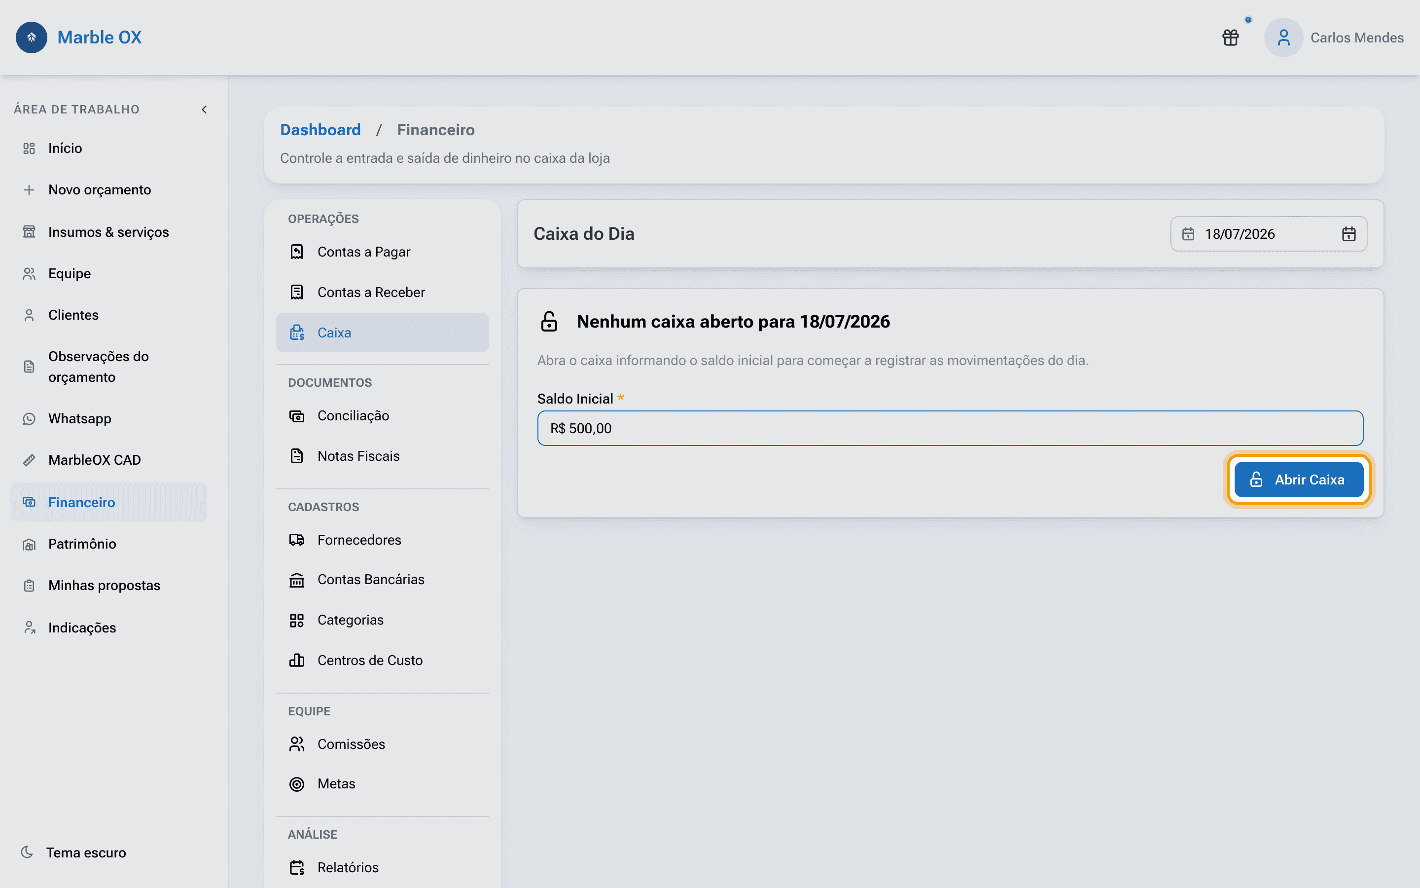Open the gift rewards icon
1420x888 pixels.
1231,37
